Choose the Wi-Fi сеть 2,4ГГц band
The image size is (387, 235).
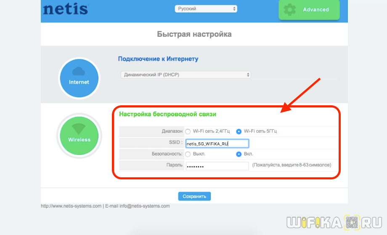click(x=188, y=131)
